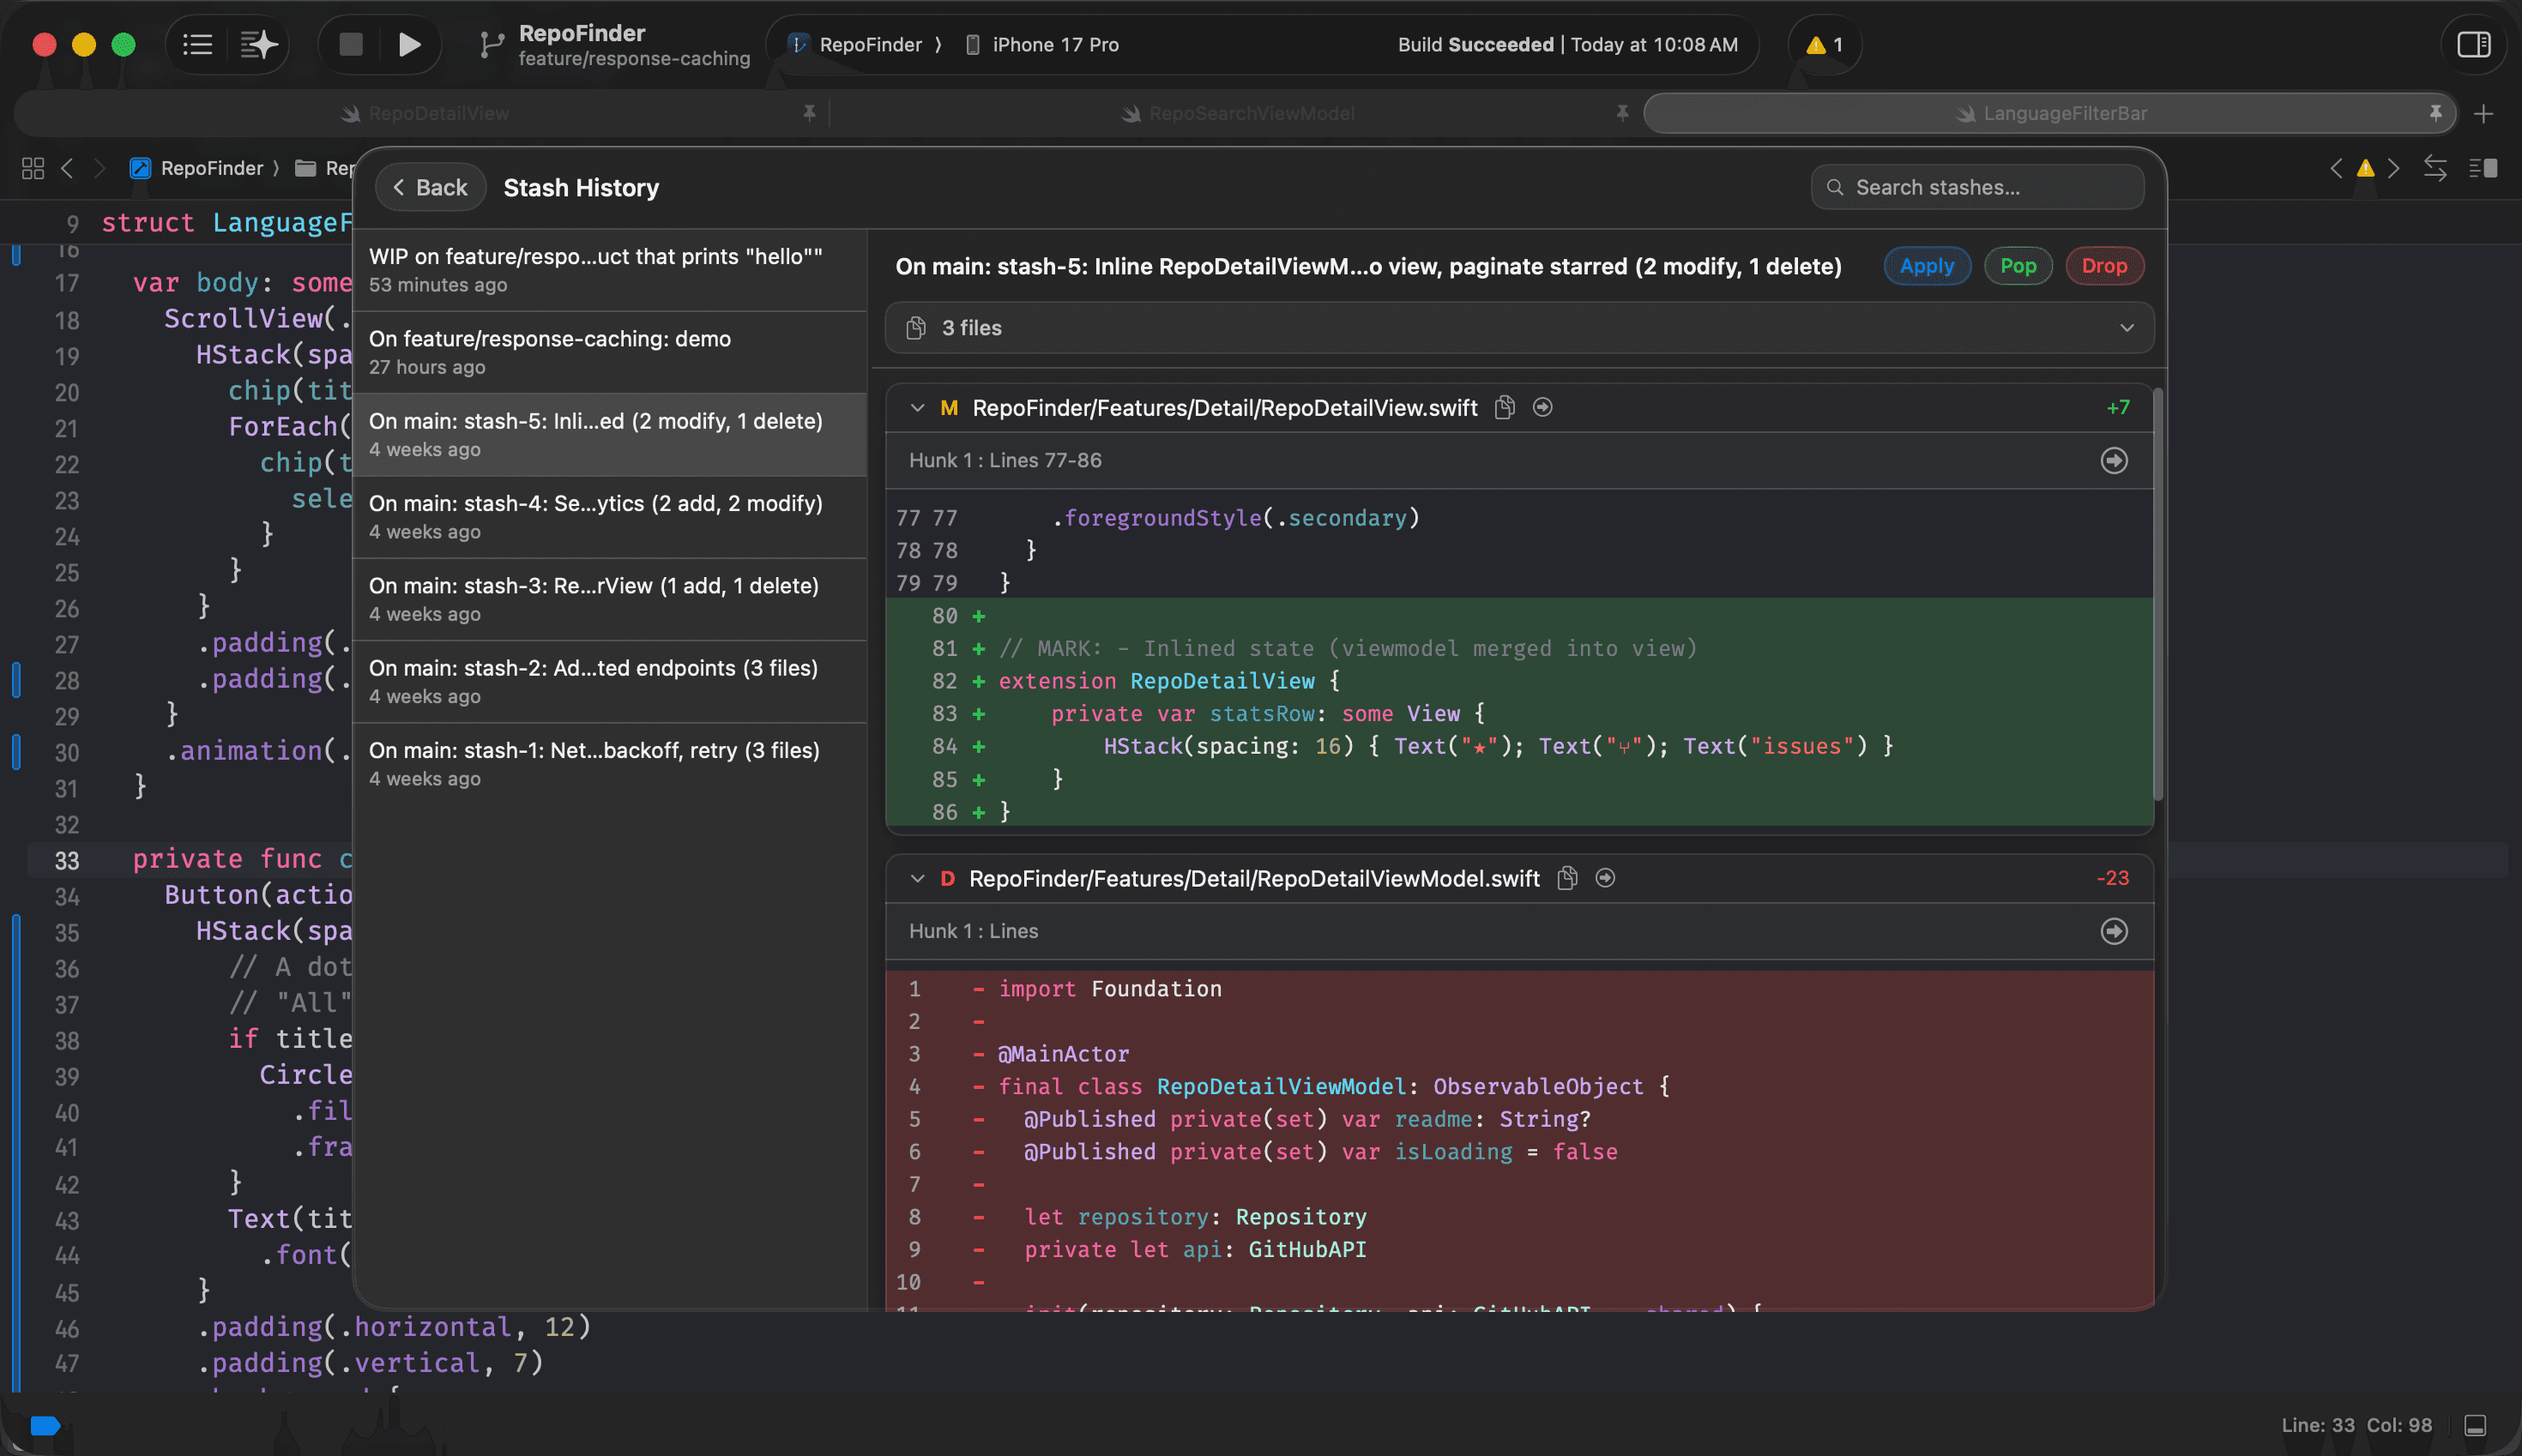Click the selected stash title in header

(x=1367, y=266)
